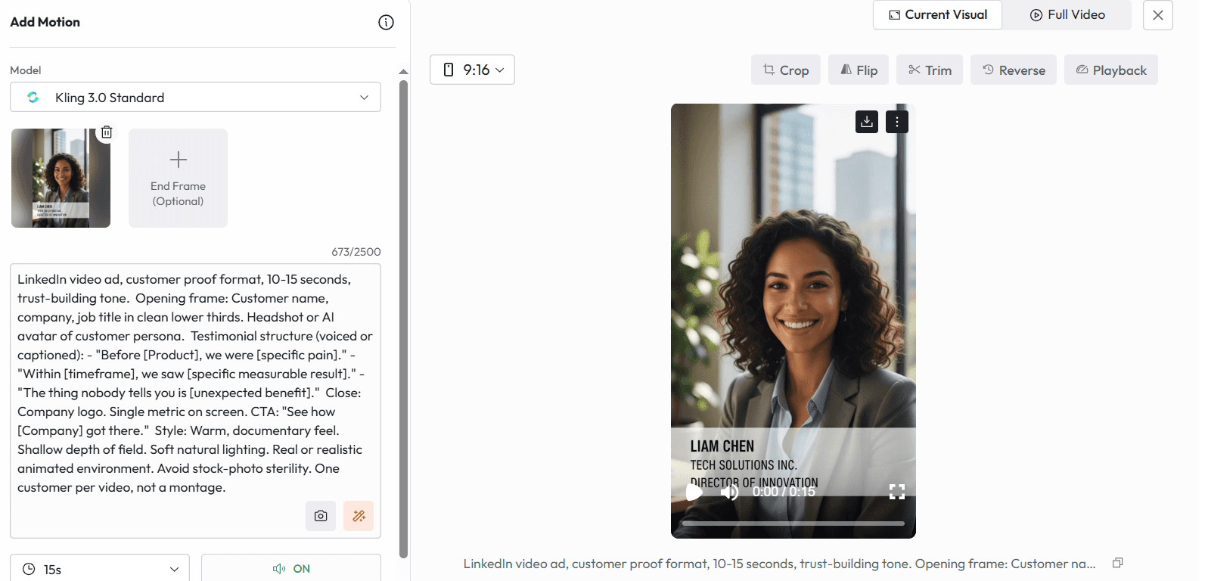Click the prompt caption text under video
Screen dimensions: 1208x581
779,564
